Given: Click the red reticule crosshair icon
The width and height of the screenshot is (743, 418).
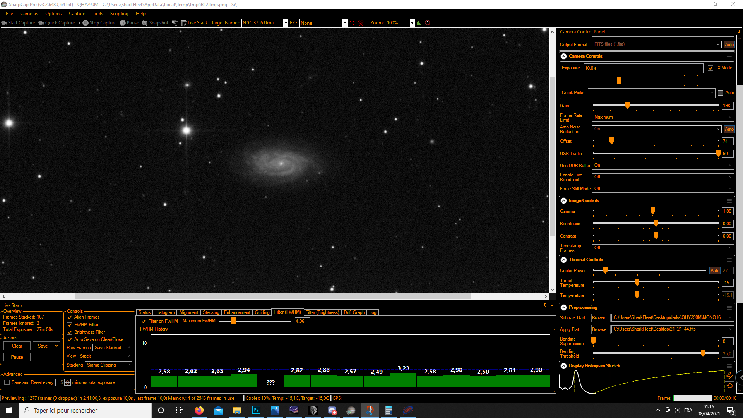Looking at the screenshot, I should coord(361,23).
